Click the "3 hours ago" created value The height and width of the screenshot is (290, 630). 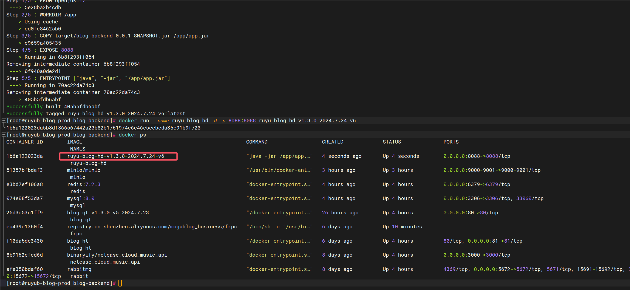pyautogui.click(x=339, y=170)
